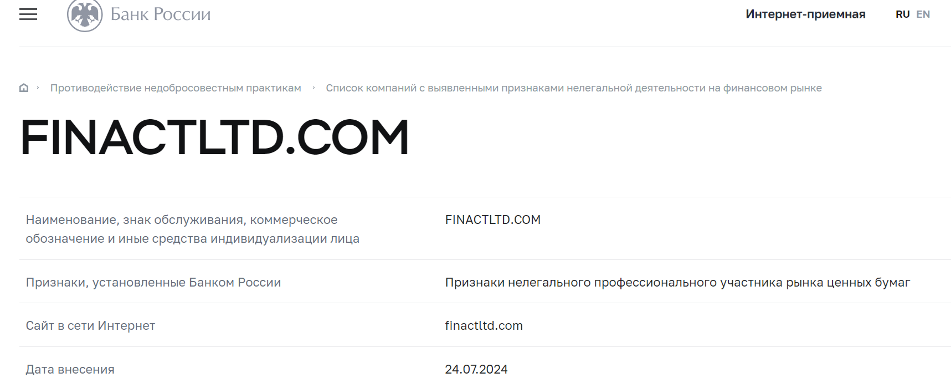The width and height of the screenshot is (951, 383).
Task: Open Список компаний с выявленными признаками breadcrumb
Action: (574, 88)
